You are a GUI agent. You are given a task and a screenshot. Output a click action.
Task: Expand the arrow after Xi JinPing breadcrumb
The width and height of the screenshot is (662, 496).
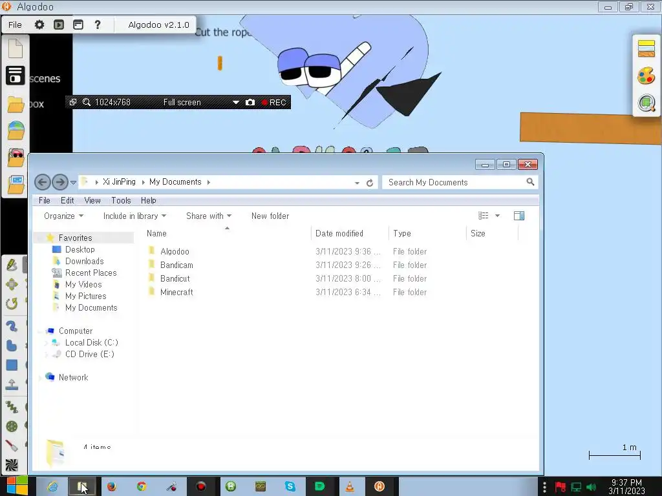pos(143,182)
